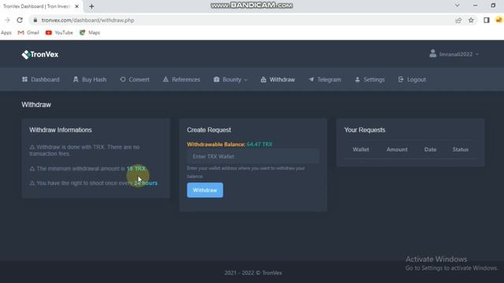The width and height of the screenshot is (504, 283).
Task: Reload the page with refresh icon
Action: pos(20,20)
